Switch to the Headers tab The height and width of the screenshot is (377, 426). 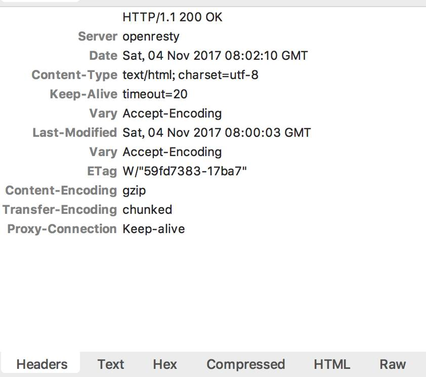pyautogui.click(x=41, y=364)
